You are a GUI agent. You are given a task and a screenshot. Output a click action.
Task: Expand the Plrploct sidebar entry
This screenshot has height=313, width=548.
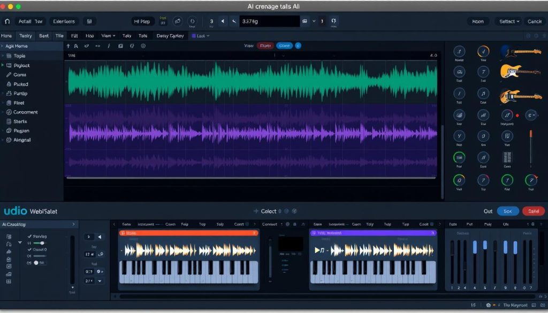pos(3,65)
